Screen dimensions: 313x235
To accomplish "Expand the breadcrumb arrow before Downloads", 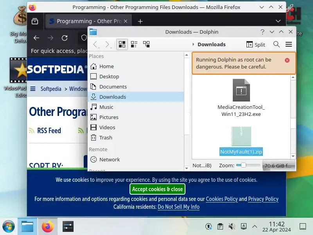I will [x=193, y=44].
